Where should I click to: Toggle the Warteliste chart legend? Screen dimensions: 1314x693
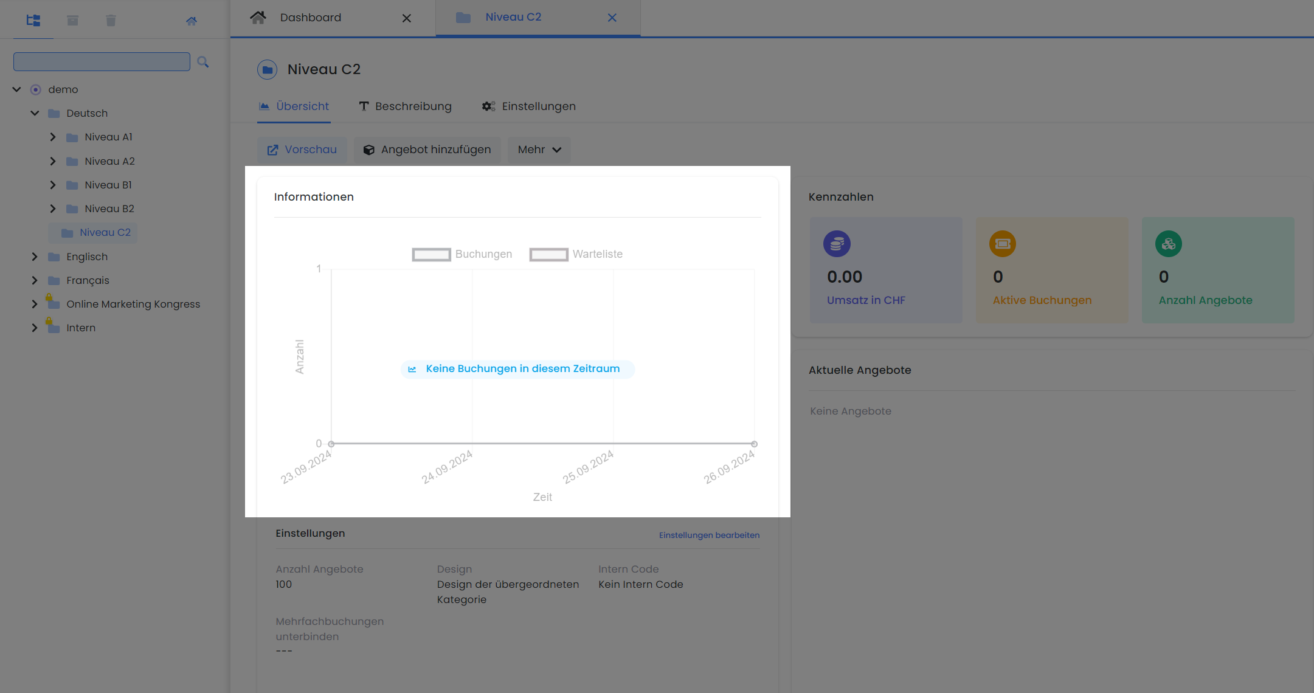click(x=576, y=254)
